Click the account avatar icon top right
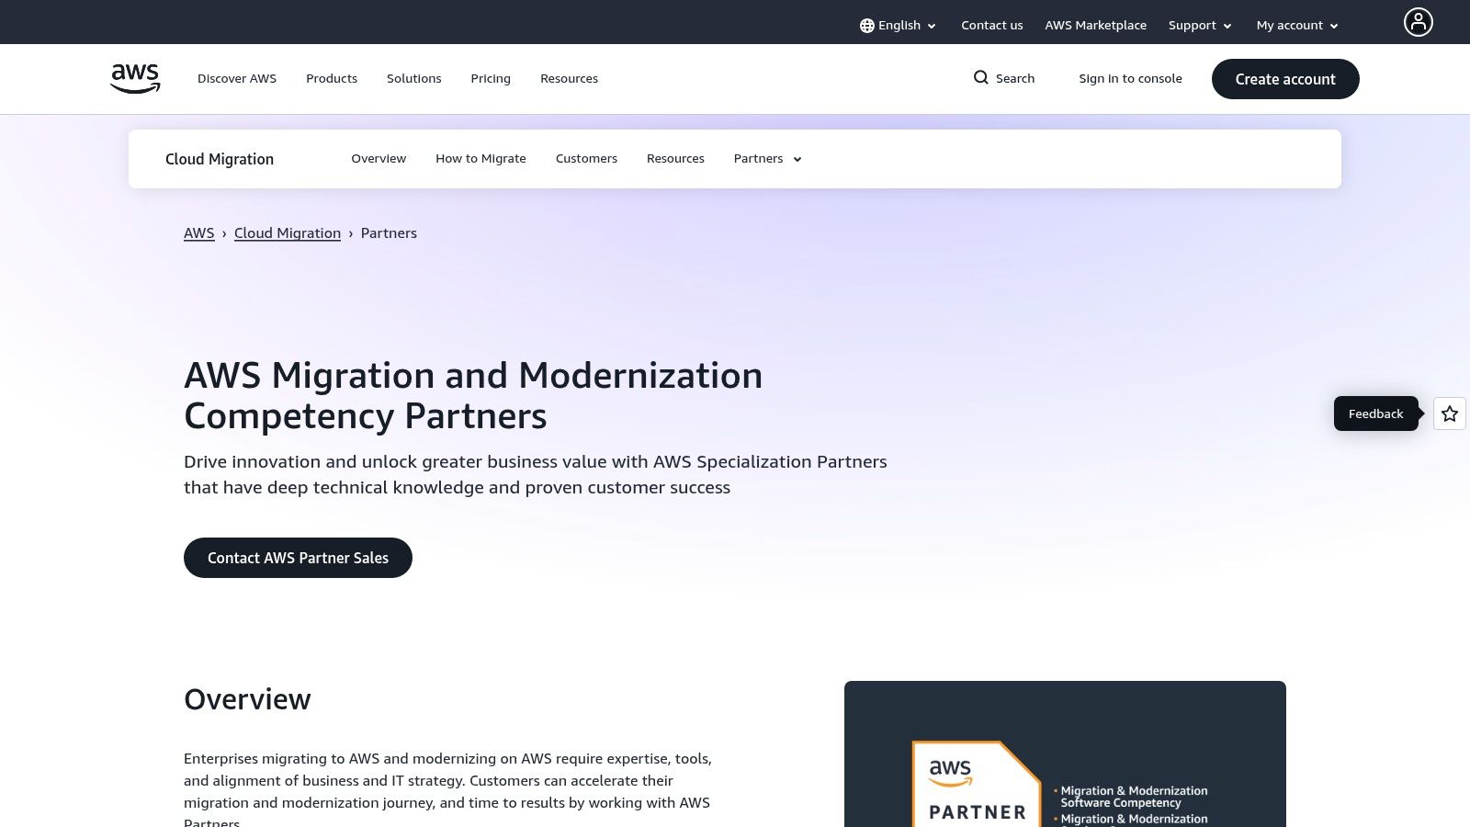This screenshot has width=1470, height=827. [1418, 22]
